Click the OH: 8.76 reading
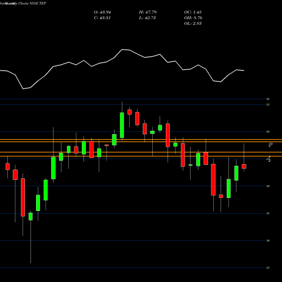 [x=193, y=18]
